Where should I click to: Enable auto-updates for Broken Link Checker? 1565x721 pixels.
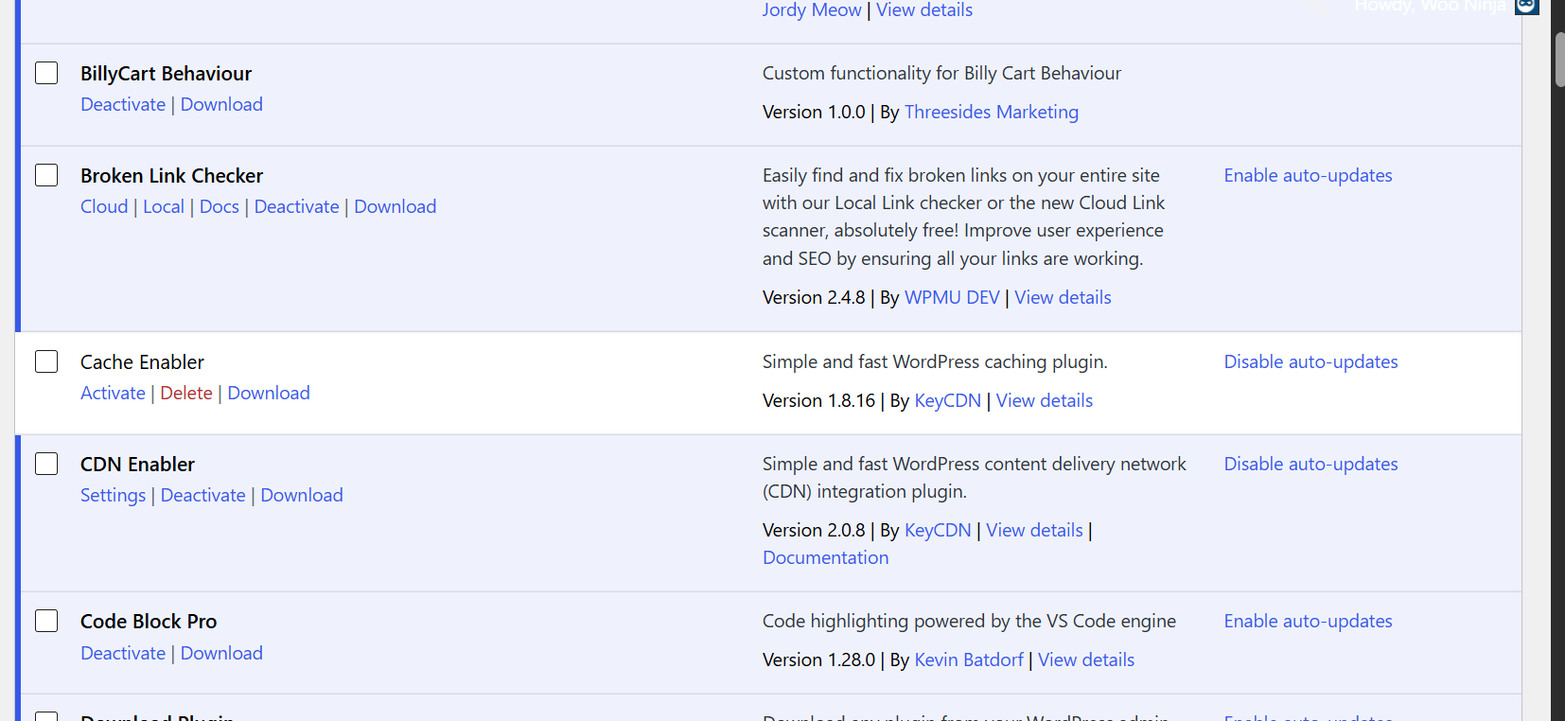coord(1308,175)
